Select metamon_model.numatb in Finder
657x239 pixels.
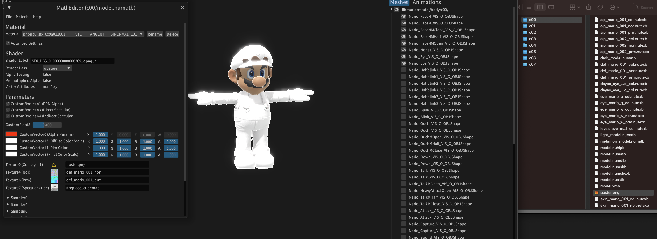623,141
